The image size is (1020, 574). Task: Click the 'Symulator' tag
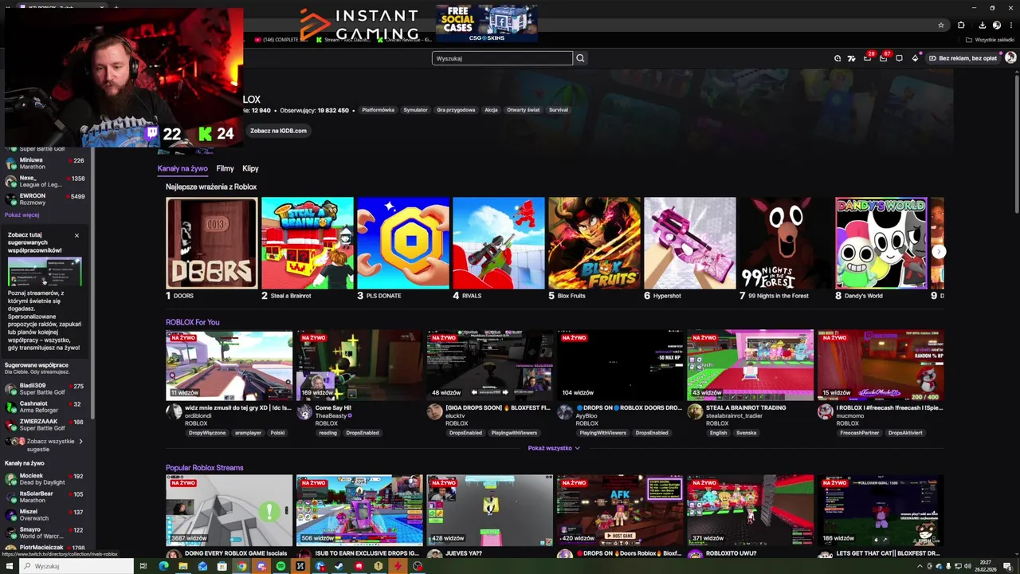(415, 110)
